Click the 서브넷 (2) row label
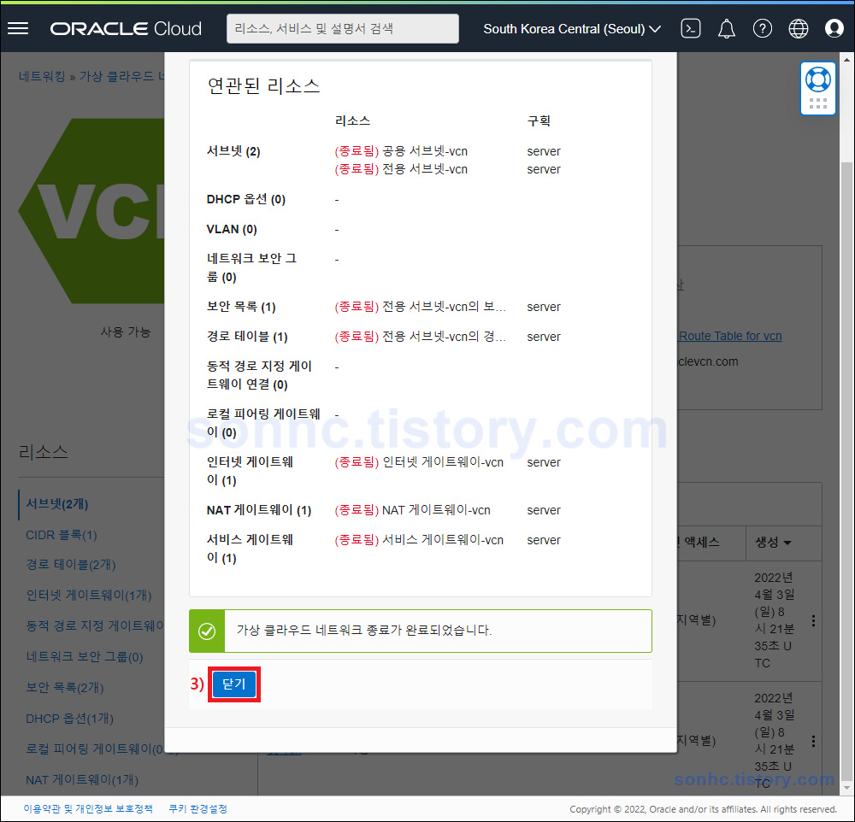 tap(233, 151)
